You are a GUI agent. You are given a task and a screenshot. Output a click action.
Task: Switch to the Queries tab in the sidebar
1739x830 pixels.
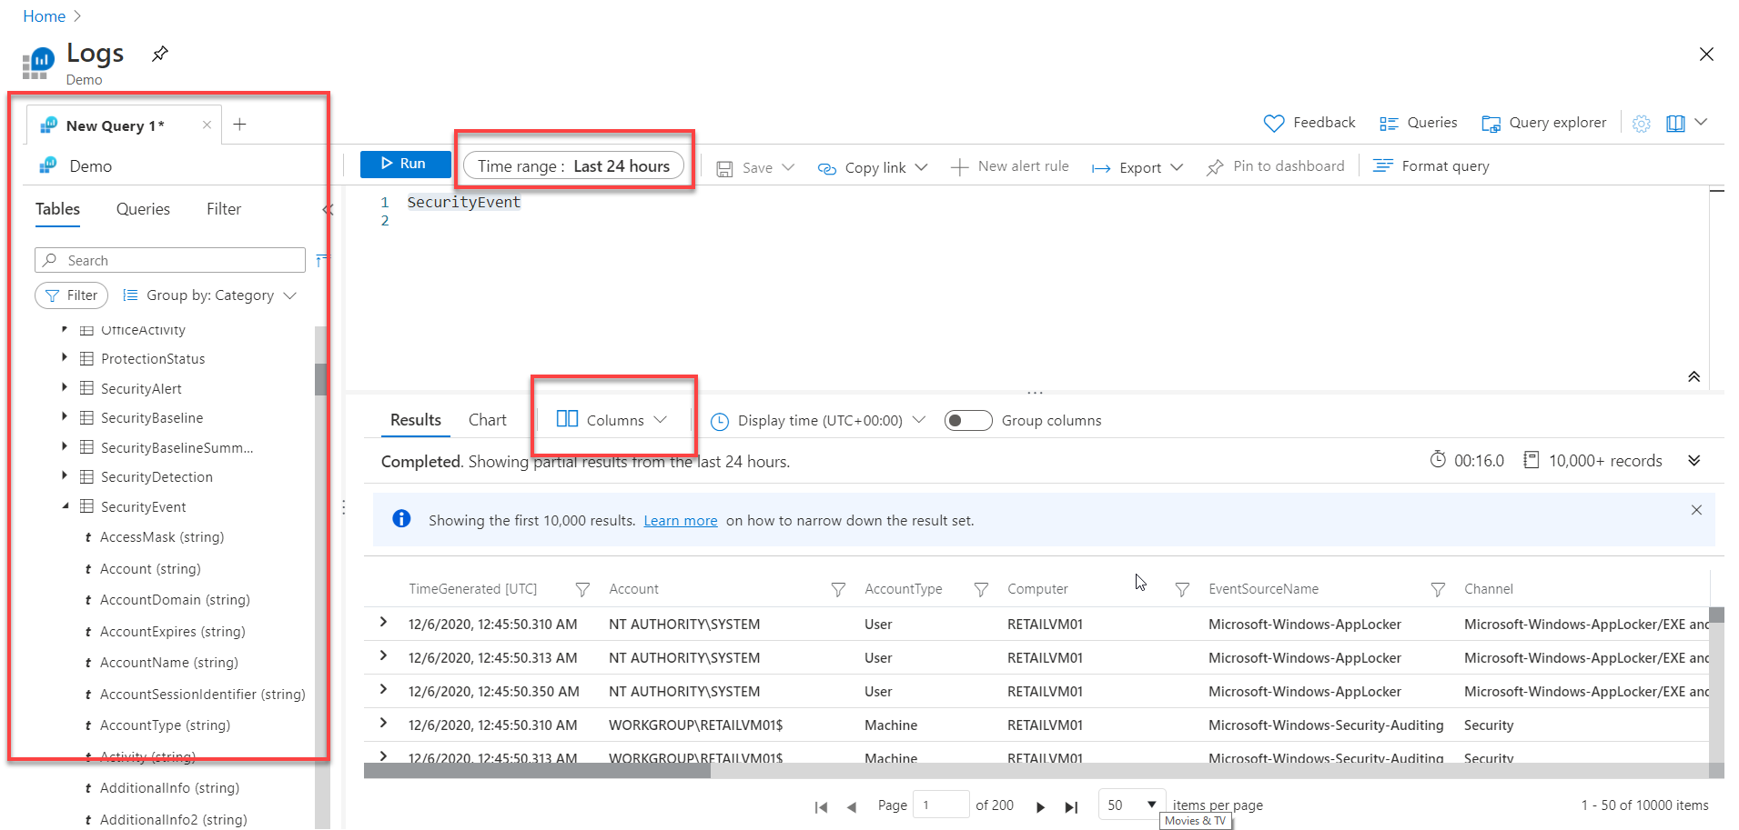pyautogui.click(x=142, y=209)
